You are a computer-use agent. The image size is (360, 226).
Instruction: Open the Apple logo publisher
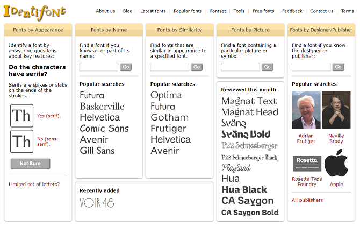336,163
